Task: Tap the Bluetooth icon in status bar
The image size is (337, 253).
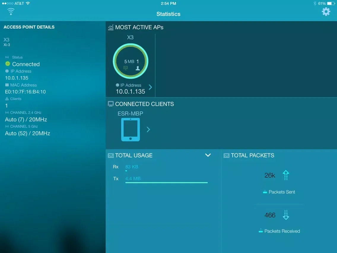Action: (315, 4)
